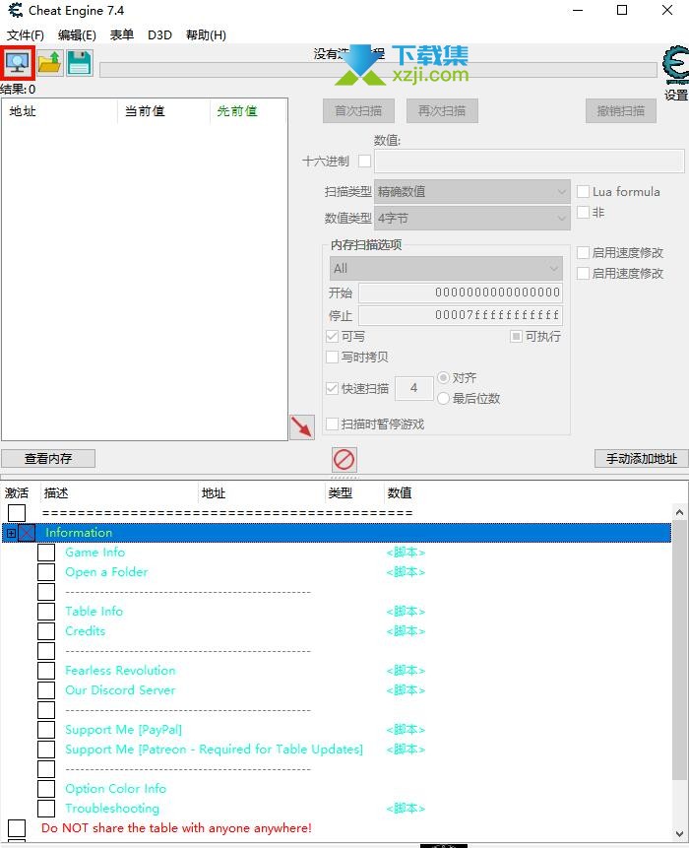Screen dimensions: 689x848
Task: Click the Game Info <脚本> value
Action: (x=406, y=553)
